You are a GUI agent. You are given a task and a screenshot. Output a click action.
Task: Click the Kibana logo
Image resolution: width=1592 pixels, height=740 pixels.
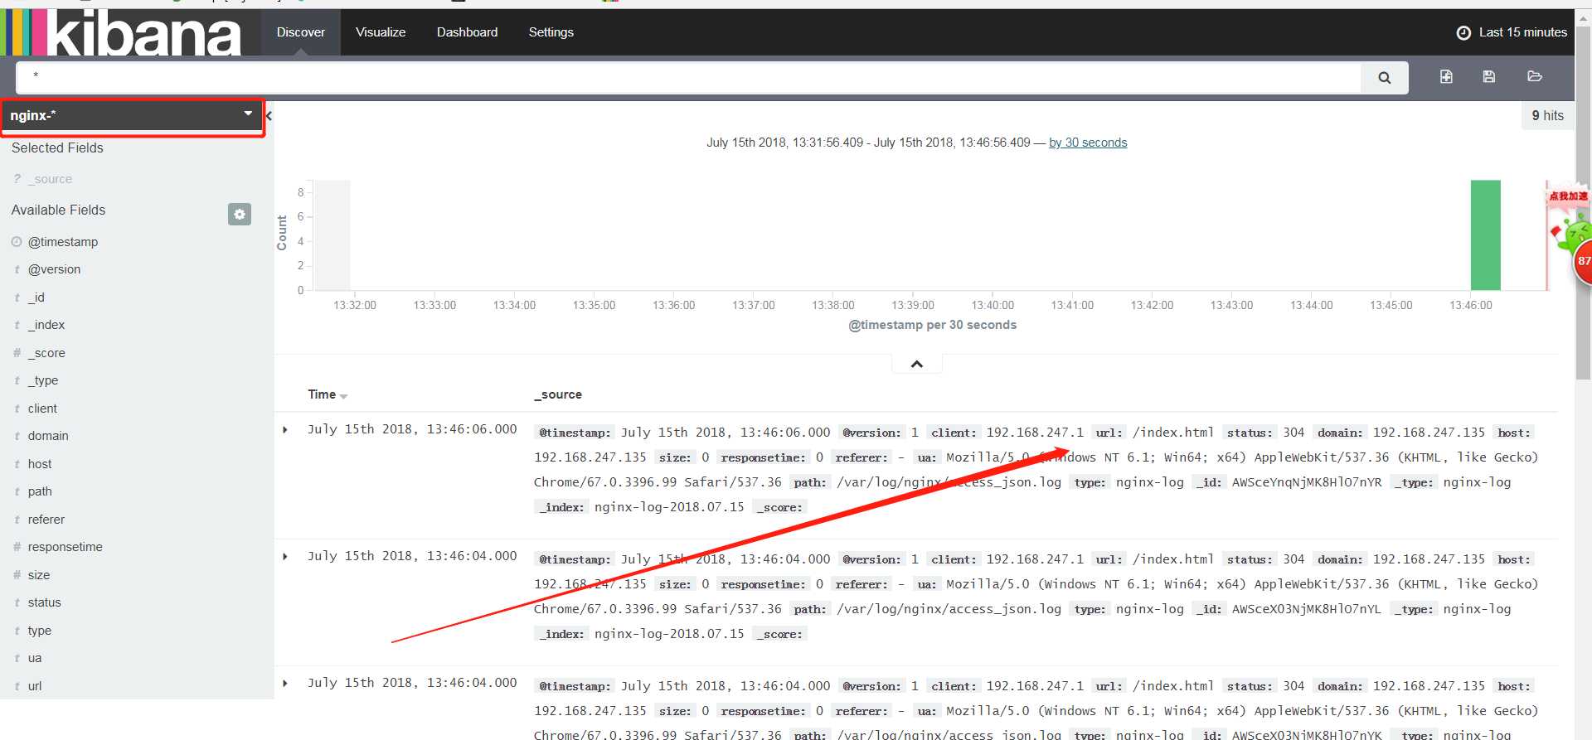[x=122, y=33]
